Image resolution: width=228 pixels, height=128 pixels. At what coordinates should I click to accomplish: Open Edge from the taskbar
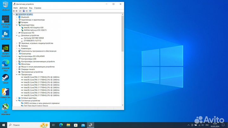61,125
